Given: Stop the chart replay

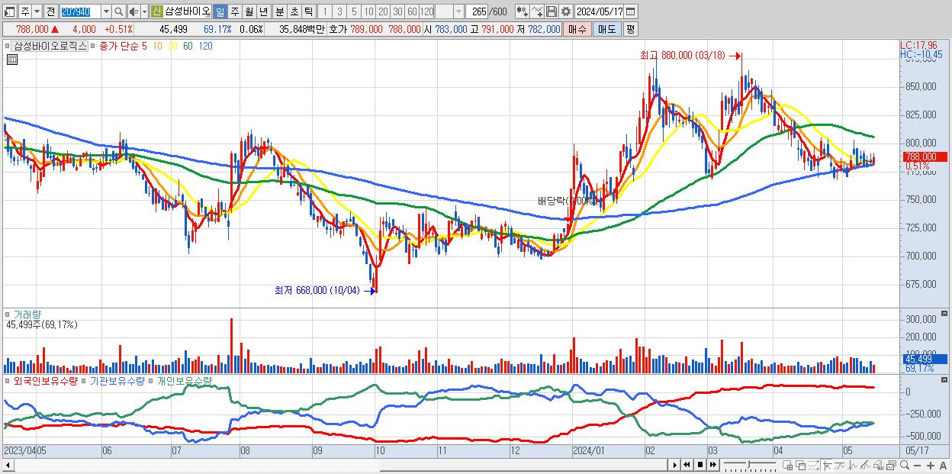Looking at the screenshot, I should click(x=700, y=465).
